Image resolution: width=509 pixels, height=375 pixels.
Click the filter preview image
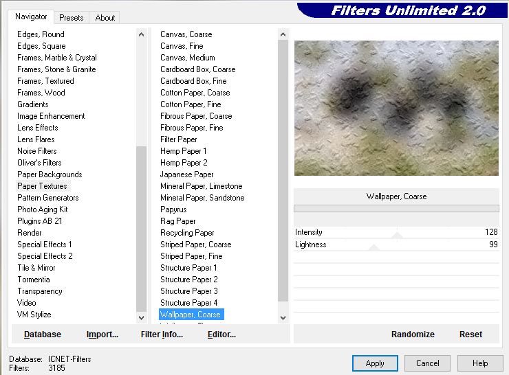coord(396,108)
